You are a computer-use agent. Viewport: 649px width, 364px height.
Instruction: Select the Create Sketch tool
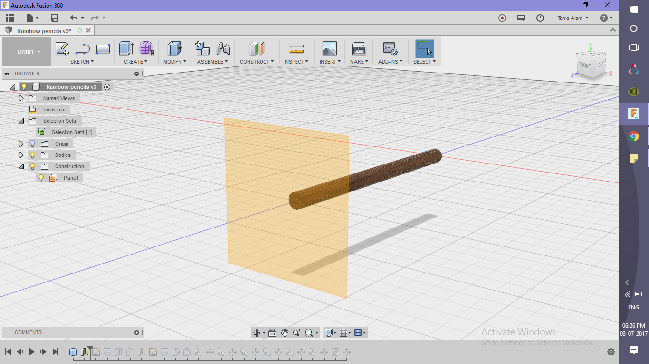(x=62, y=49)
